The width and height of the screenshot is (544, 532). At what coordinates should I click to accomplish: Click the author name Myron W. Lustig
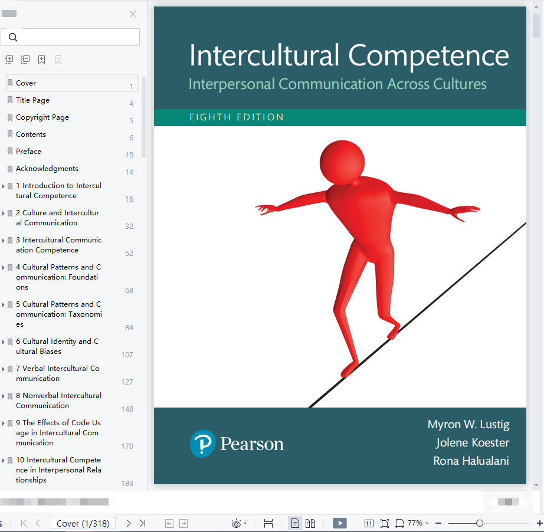coord(468,424)
